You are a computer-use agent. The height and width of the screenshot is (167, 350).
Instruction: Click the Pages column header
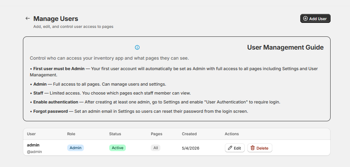(157, 134)
